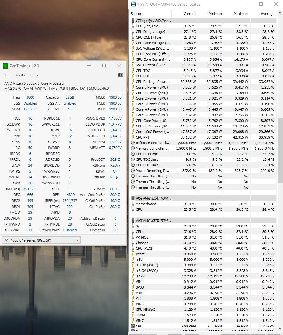Screen dimensions: 283x335
Task: Click the lightning icon for DIMM
Action: (133, 315)
